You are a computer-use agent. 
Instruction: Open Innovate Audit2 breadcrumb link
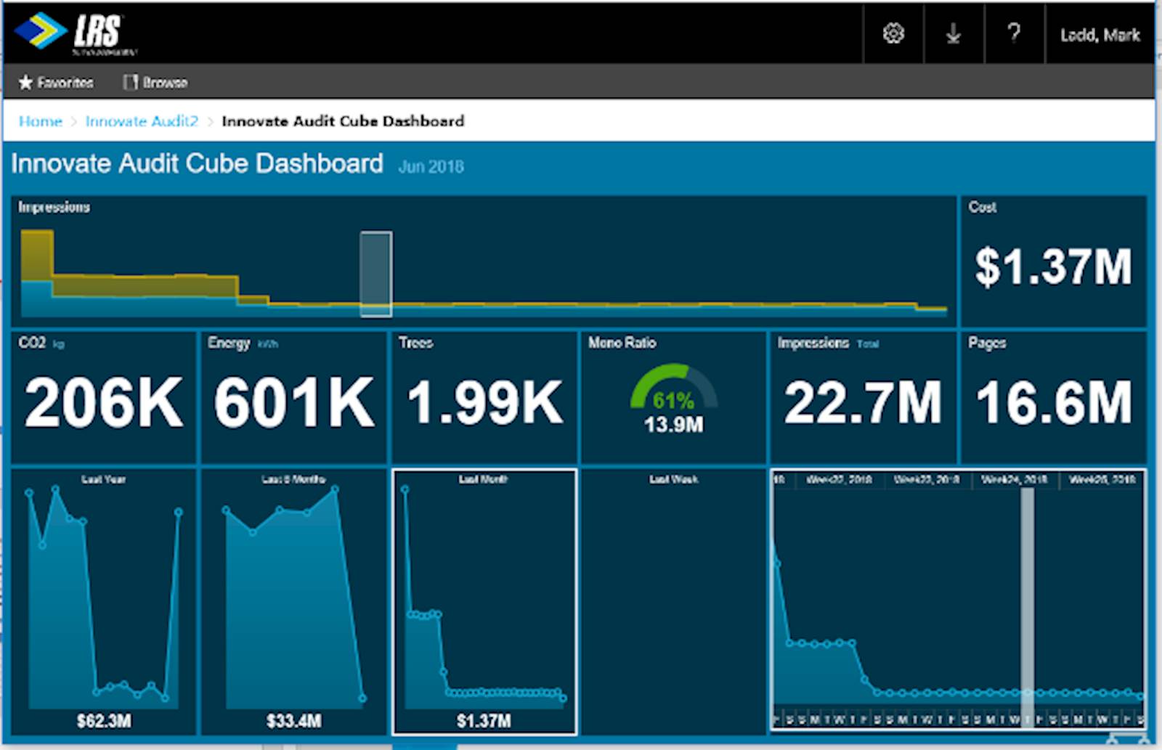click(x=142, y=121)
